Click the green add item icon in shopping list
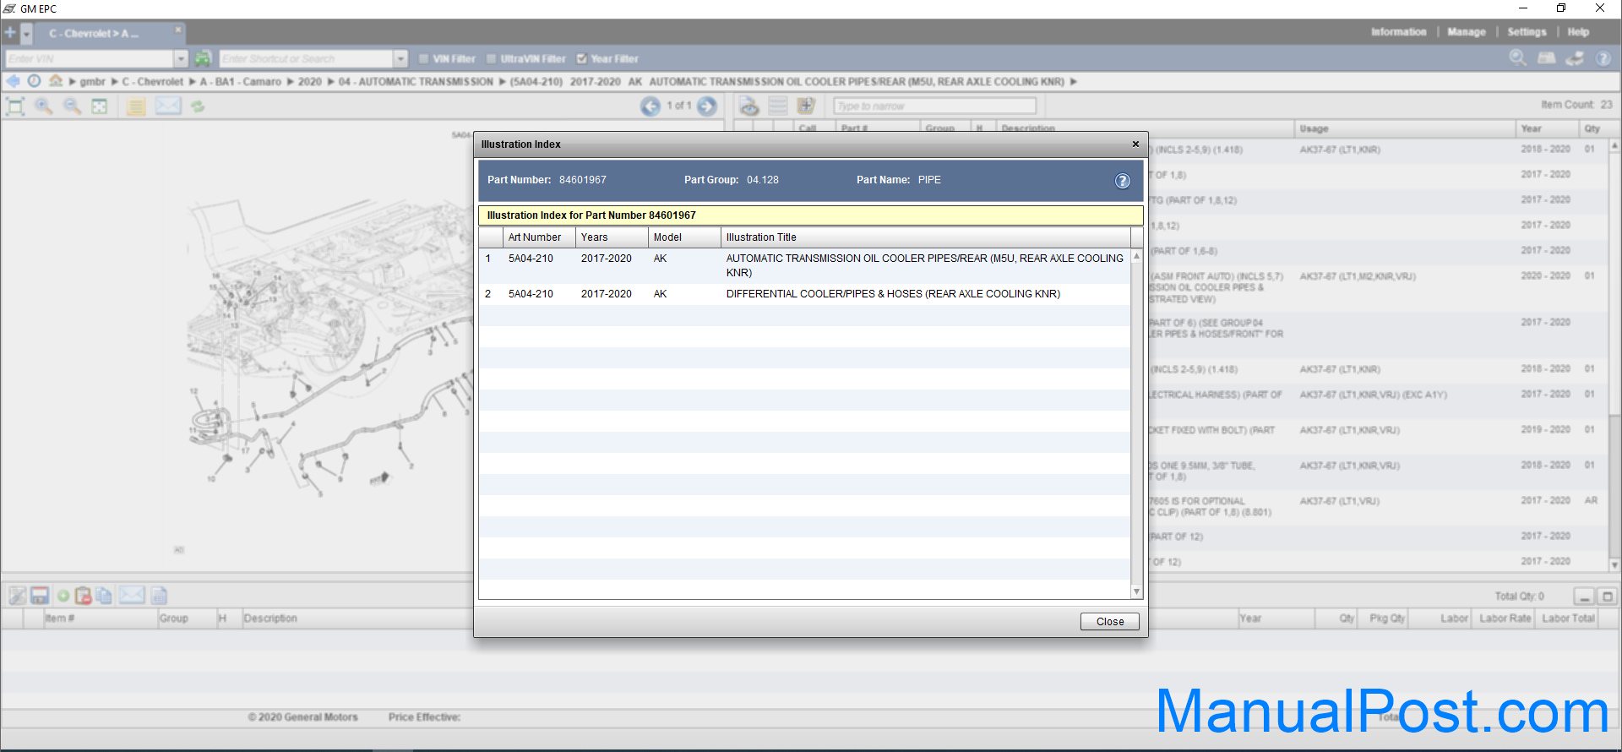Viewport: 1622px width, 752px height. click(63, 596)
